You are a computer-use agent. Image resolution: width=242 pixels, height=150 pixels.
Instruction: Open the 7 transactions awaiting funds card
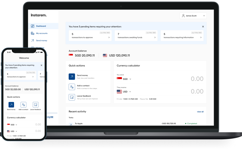[136, 36]
